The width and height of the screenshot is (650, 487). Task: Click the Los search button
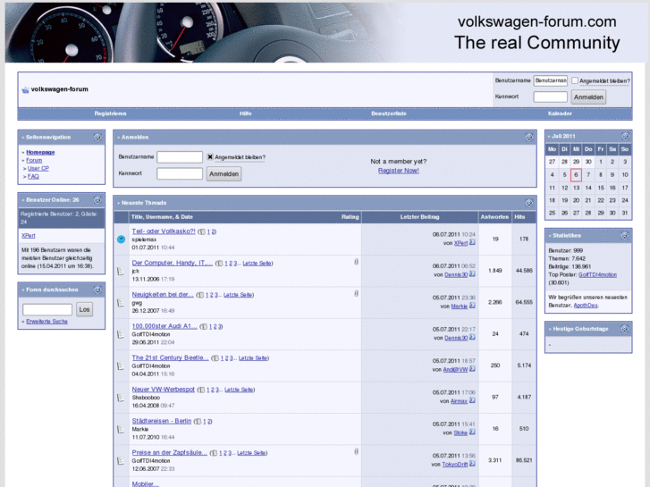point(84,309)
